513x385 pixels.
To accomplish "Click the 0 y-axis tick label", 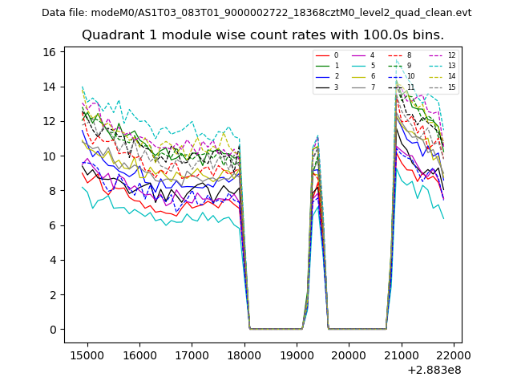I will click(52, 330).
